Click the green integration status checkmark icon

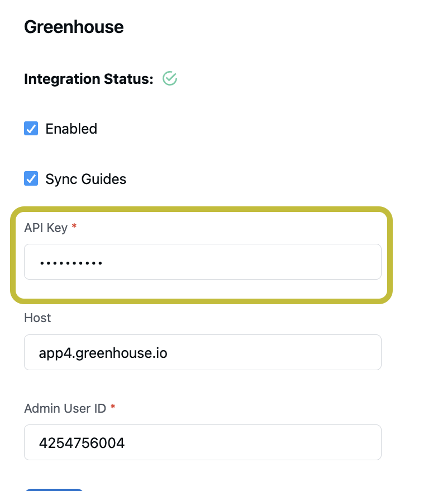[x=170, y=78]
